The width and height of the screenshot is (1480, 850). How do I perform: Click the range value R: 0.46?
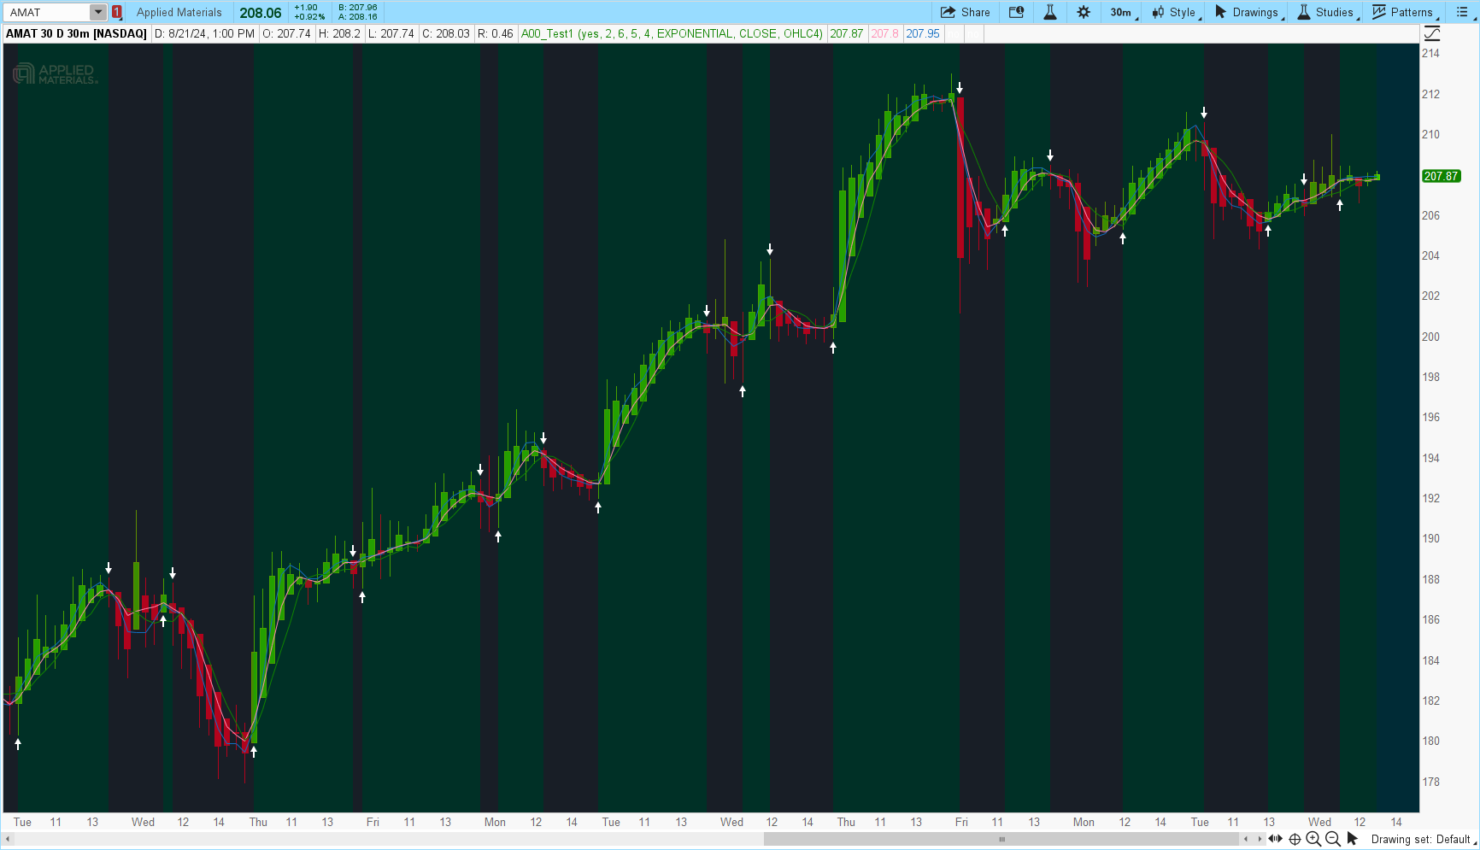click(x=496, y=33)
